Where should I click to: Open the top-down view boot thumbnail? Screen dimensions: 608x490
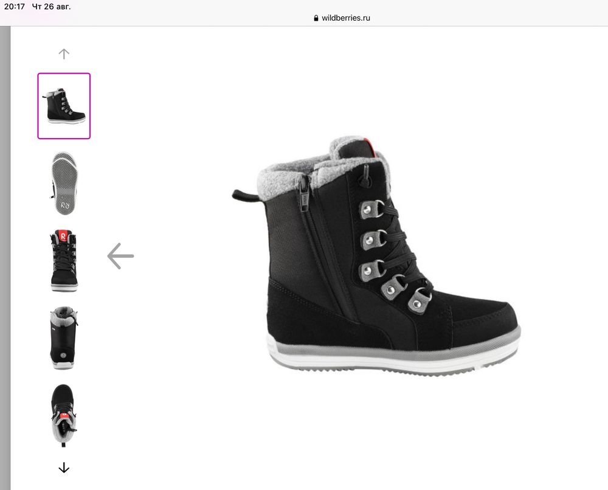pyautogui.click(x=64, y=415)
